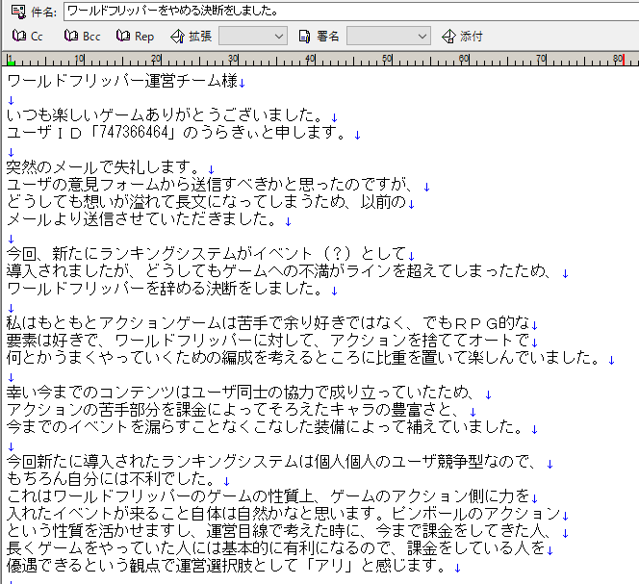This screenshot has height=584, width=639.
Task: Click the 添付 pointer icon
Action: 448,37
